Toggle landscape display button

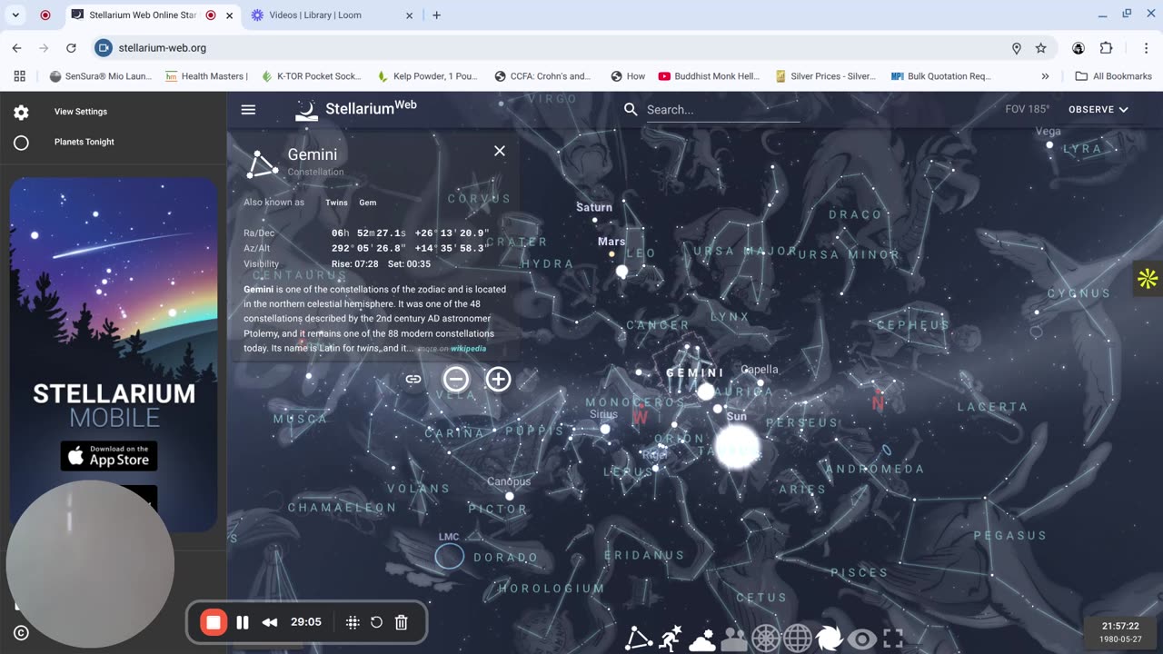click(x=734, y=640)
